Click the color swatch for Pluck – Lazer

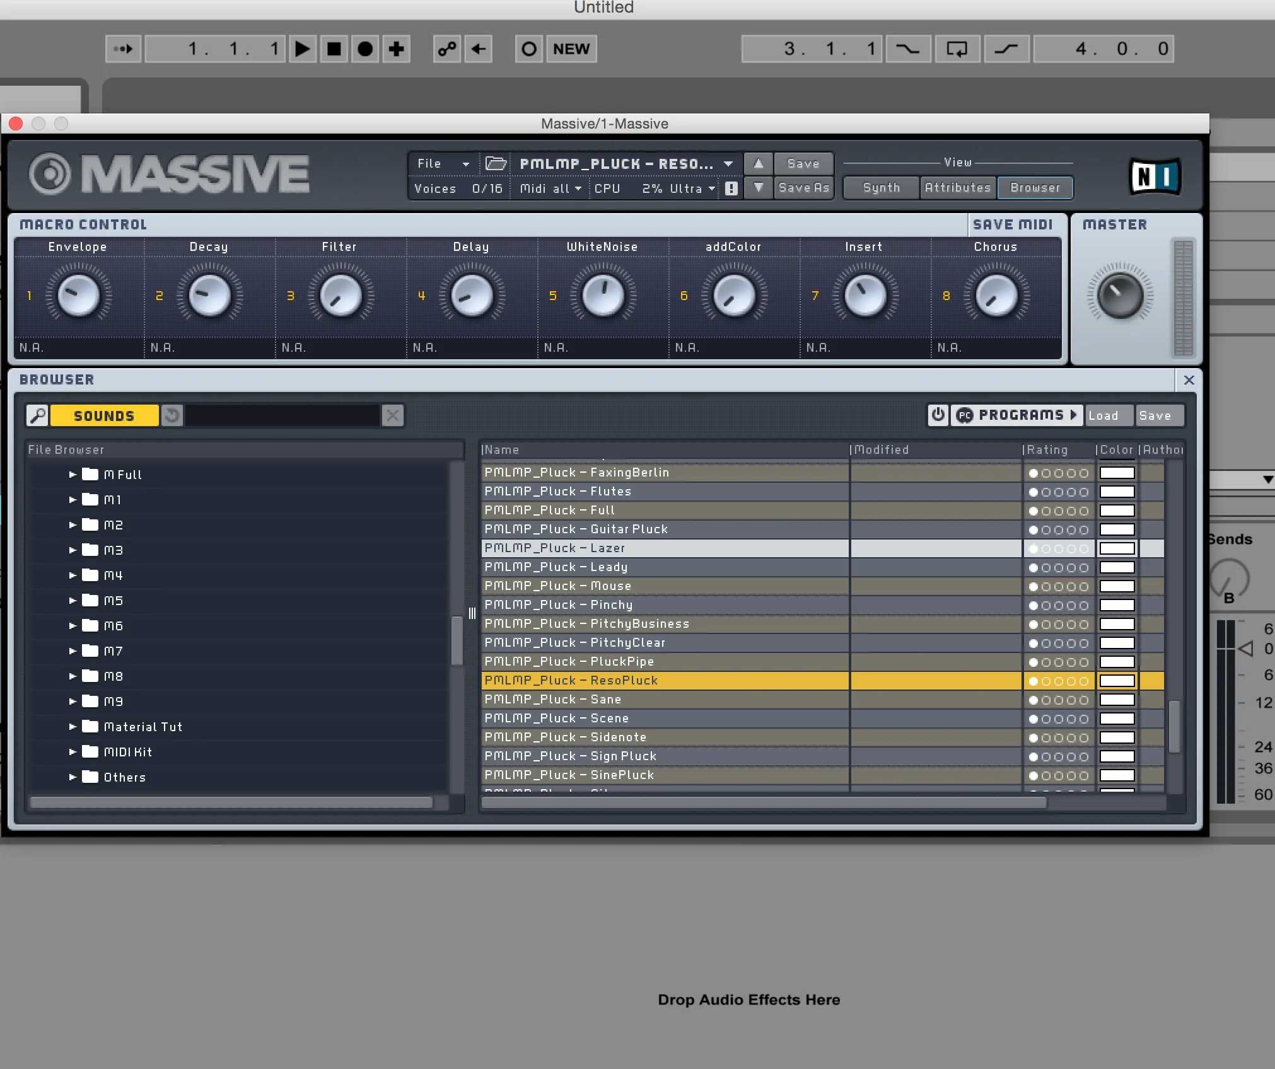(x=1117, y=548)
